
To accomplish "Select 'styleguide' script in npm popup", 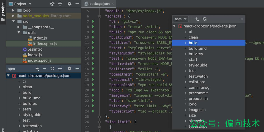I will pos(198,65).
